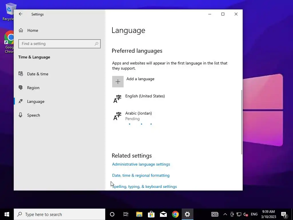The image size is (293, 220).
Task: Click the globe icon next to Region
Action: pos(21,87)
